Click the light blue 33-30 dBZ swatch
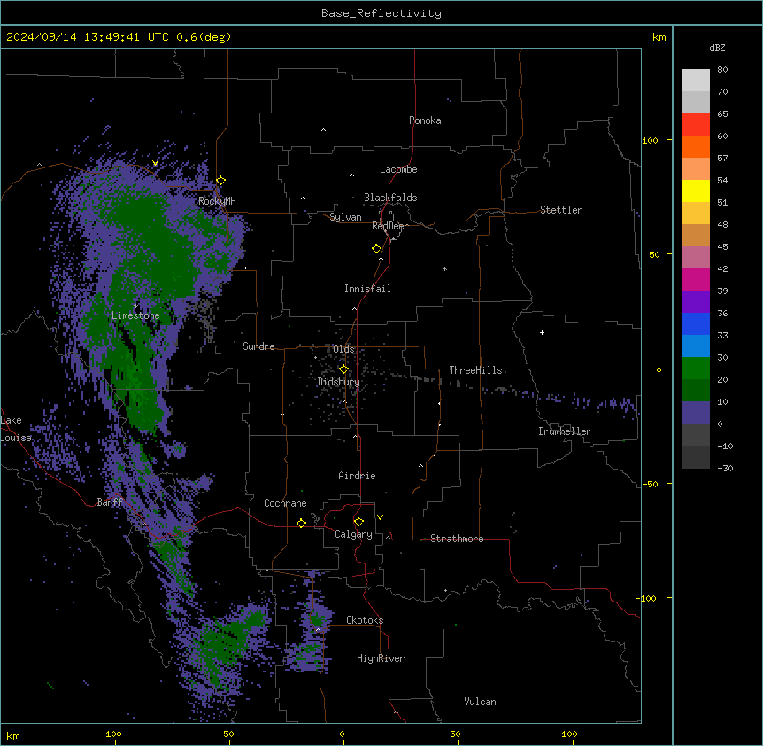The height and width of the screenshot is (746, 763). click(x=696, y=346)
